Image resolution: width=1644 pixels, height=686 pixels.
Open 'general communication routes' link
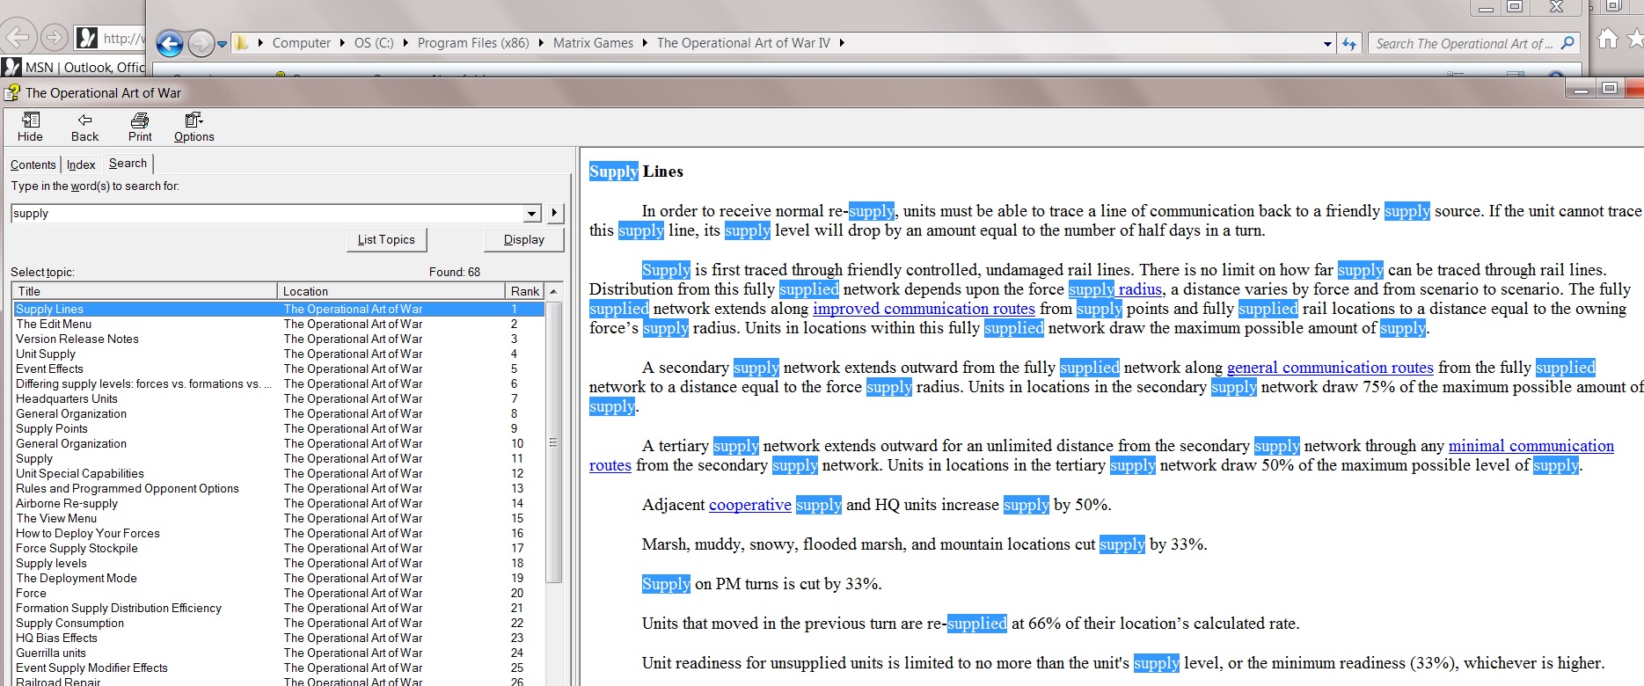pyautogui.click(x=1330, y=368)
